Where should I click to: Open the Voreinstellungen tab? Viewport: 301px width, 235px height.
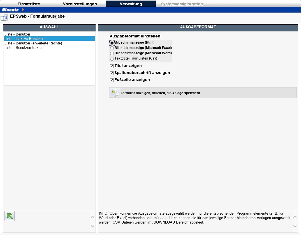[80, 4]
